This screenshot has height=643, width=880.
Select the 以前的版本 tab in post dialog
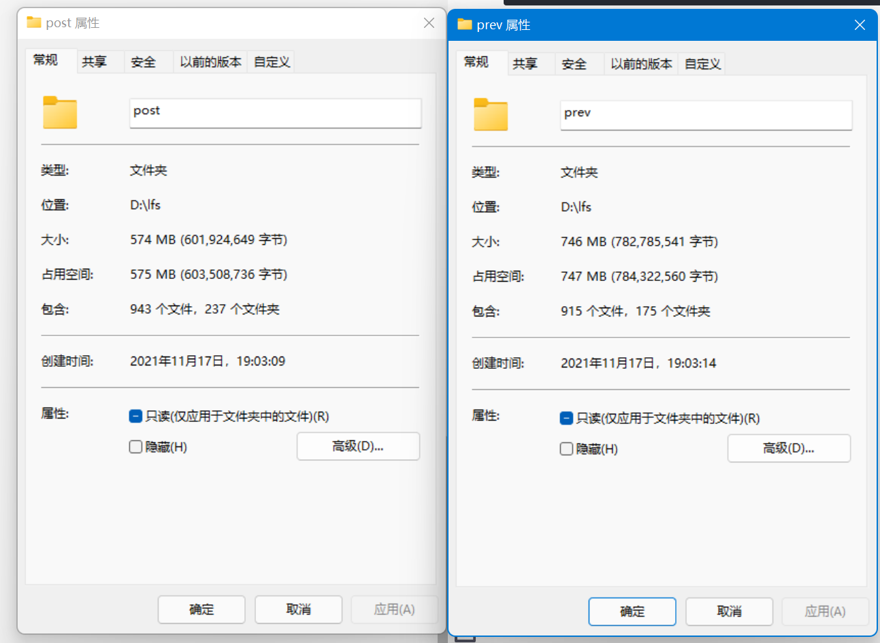(x=210, y=61)
